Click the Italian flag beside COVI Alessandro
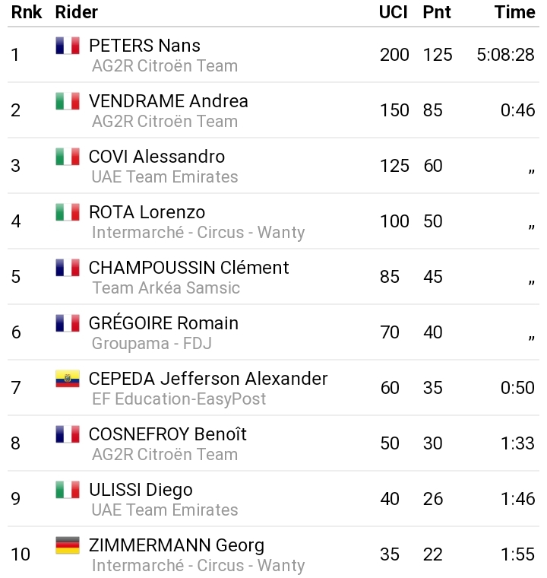 (x=68, y=157)
